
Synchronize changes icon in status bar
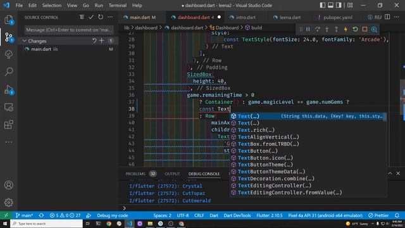pos(41,215)
